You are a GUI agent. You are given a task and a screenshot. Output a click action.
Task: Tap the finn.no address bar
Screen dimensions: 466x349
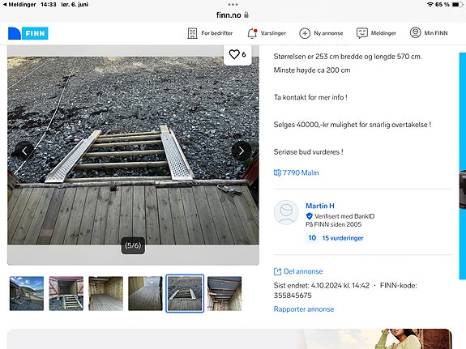233,15
